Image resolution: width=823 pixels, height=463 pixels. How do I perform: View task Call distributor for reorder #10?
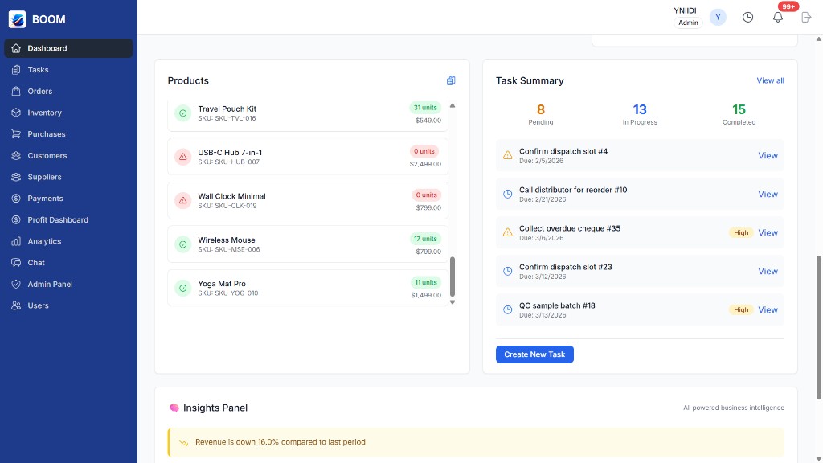pos(768,195)
